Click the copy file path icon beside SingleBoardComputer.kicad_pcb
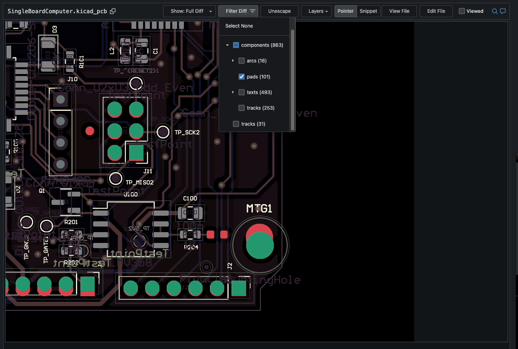 pyautogui.click(x=113, y=11)
